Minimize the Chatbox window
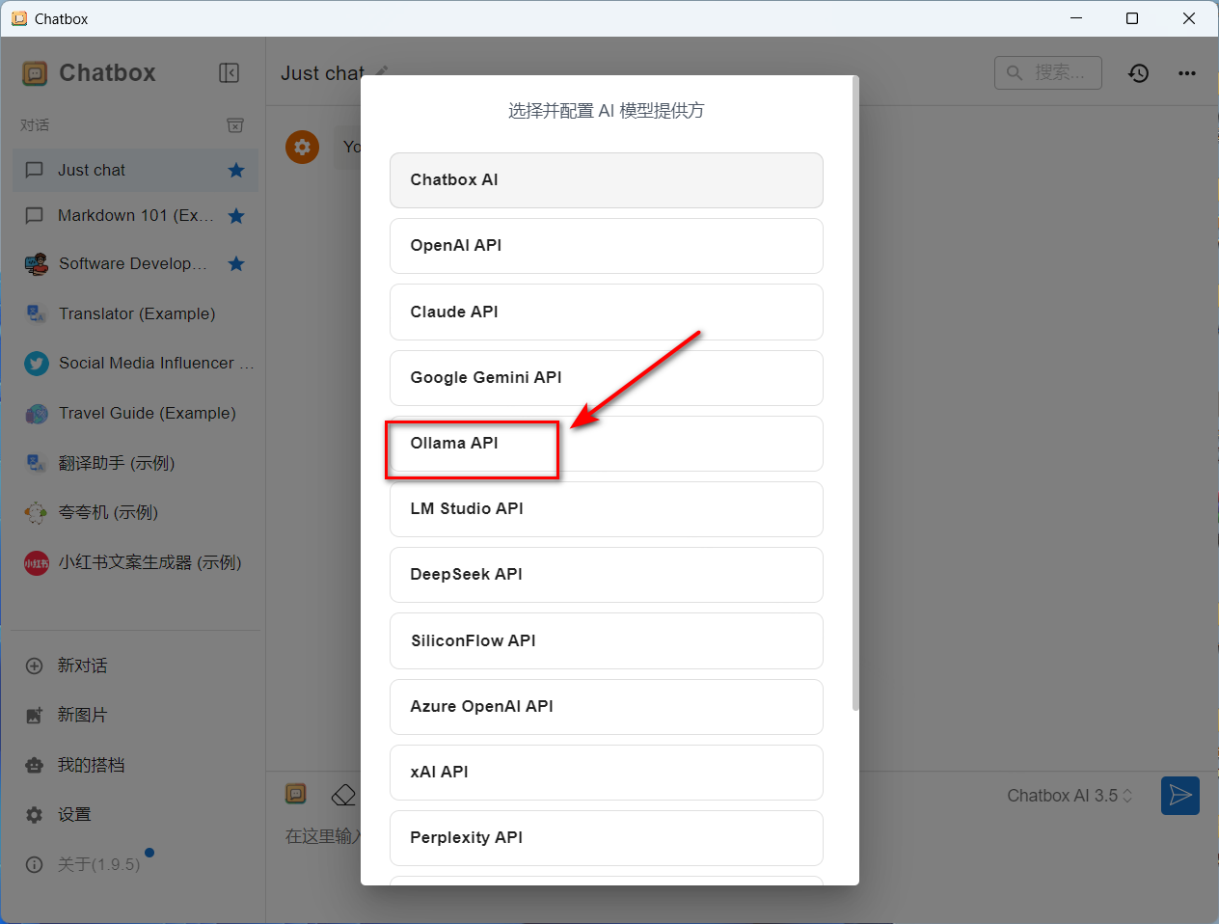1219x924 pixels. click(x=1076, y=18)
